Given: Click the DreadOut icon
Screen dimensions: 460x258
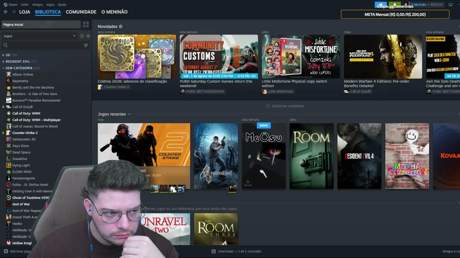Looking at the screenshot, I should [9, 159].
